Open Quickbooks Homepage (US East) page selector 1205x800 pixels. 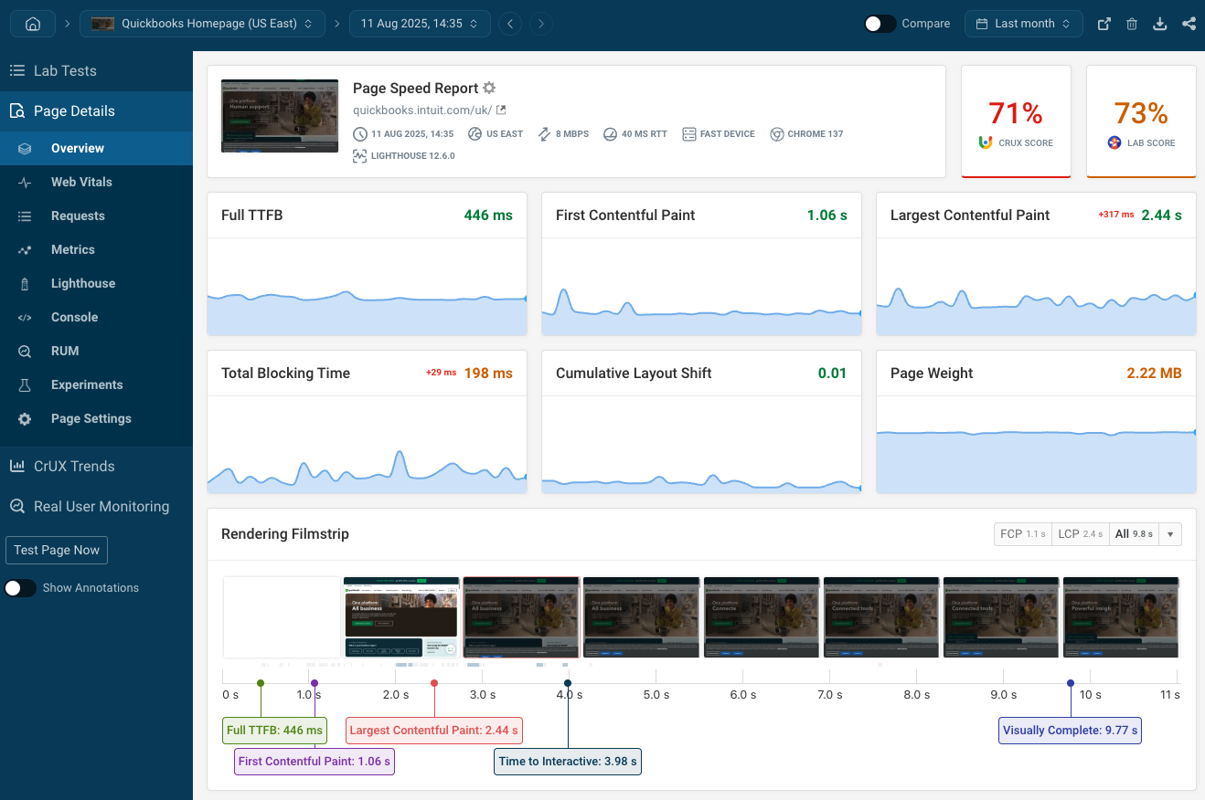coord(202,24)
